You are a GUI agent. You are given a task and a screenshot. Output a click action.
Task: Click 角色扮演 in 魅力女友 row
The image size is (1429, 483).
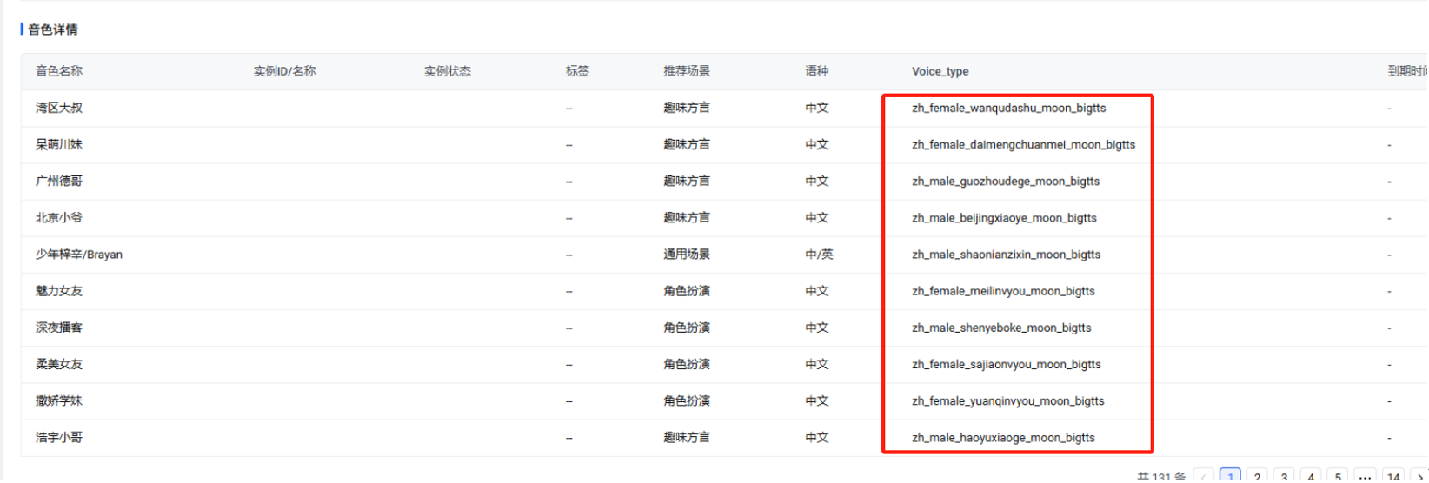point(687,291)
